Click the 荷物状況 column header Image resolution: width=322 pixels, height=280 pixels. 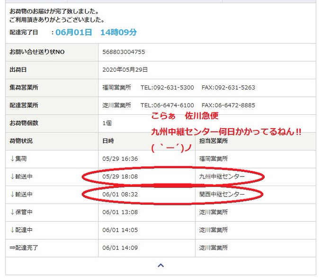click(x=21, y=141)
